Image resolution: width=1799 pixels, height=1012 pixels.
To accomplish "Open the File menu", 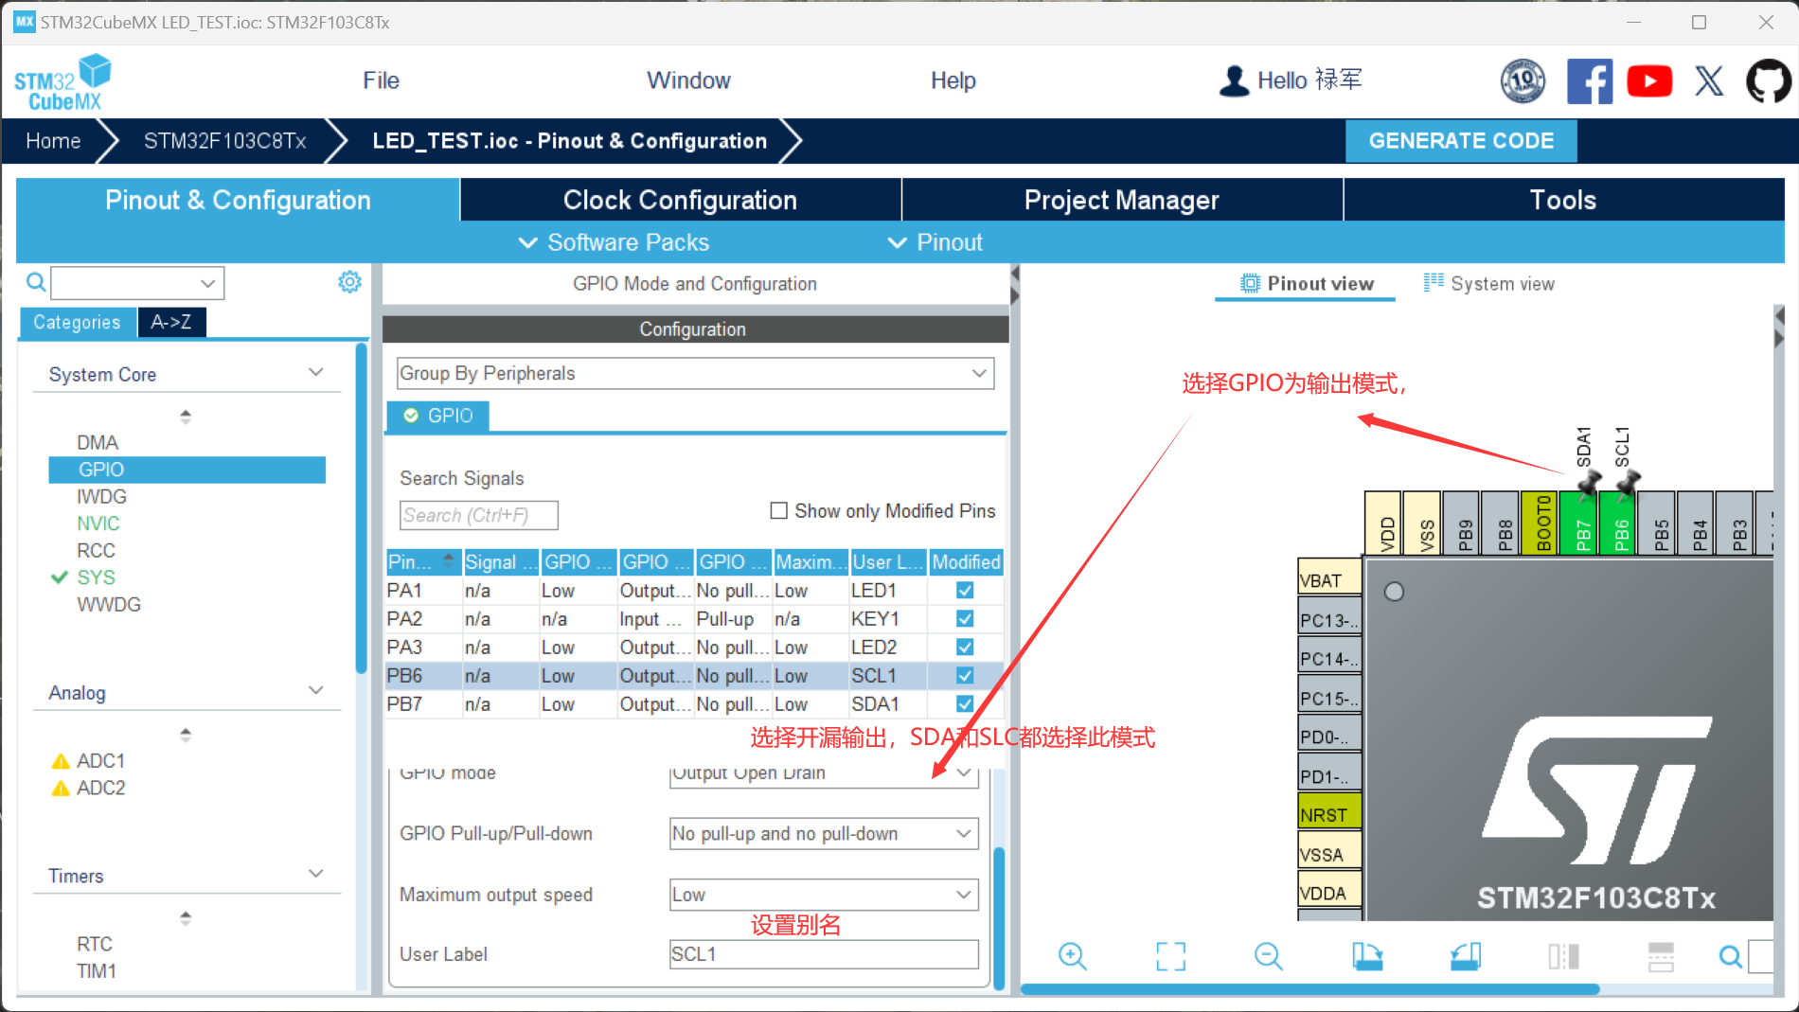I will coord(381,80).
